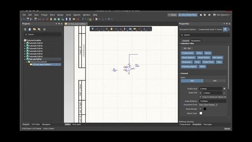Click the selection filter icon in active bar
Image resolution: width=252 pixels, height=142 pixels.
[x=93, y=29]
